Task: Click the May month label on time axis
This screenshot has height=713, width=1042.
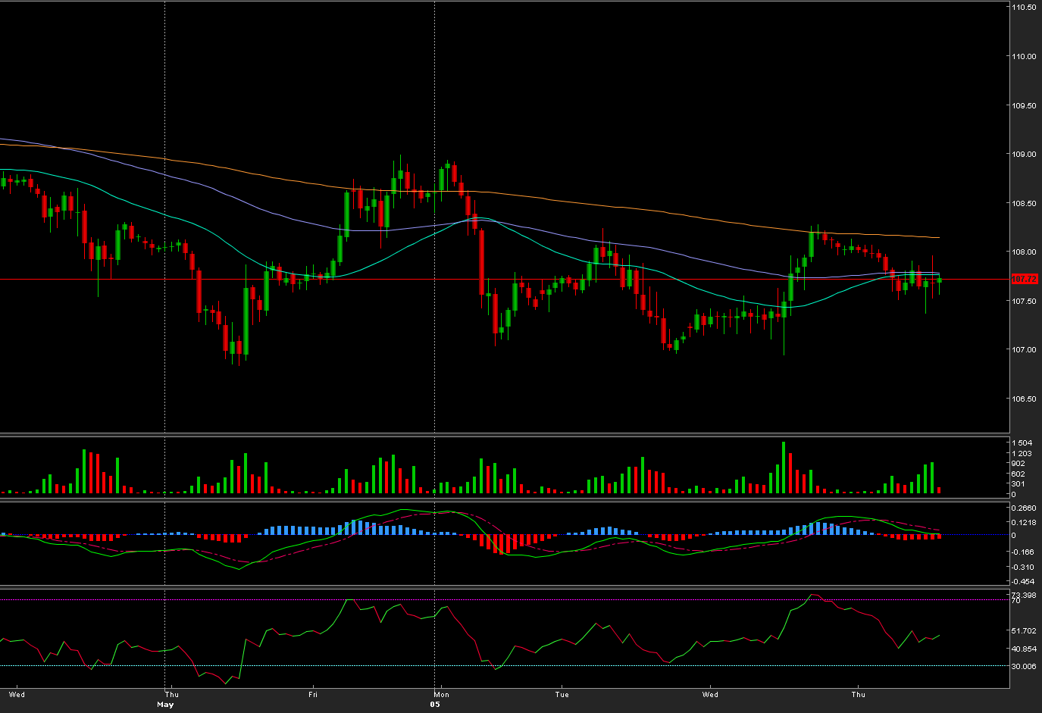Action: click(x=165, y=705)
